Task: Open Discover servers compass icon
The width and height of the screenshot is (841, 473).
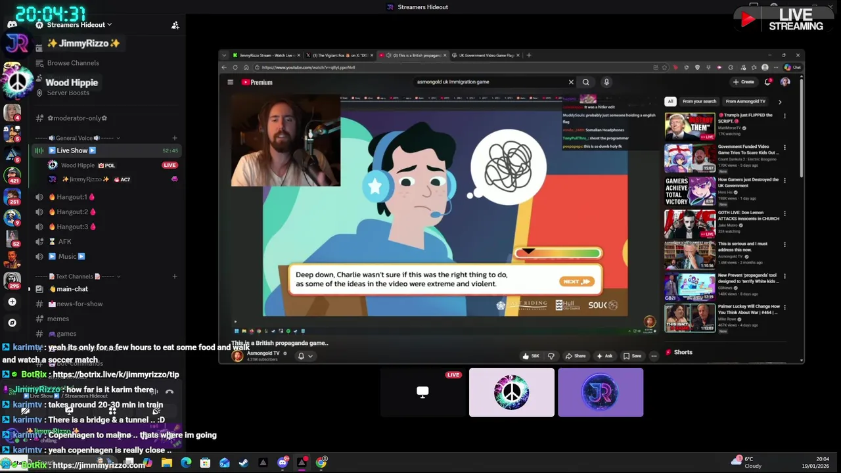Action: pos(12,323)
